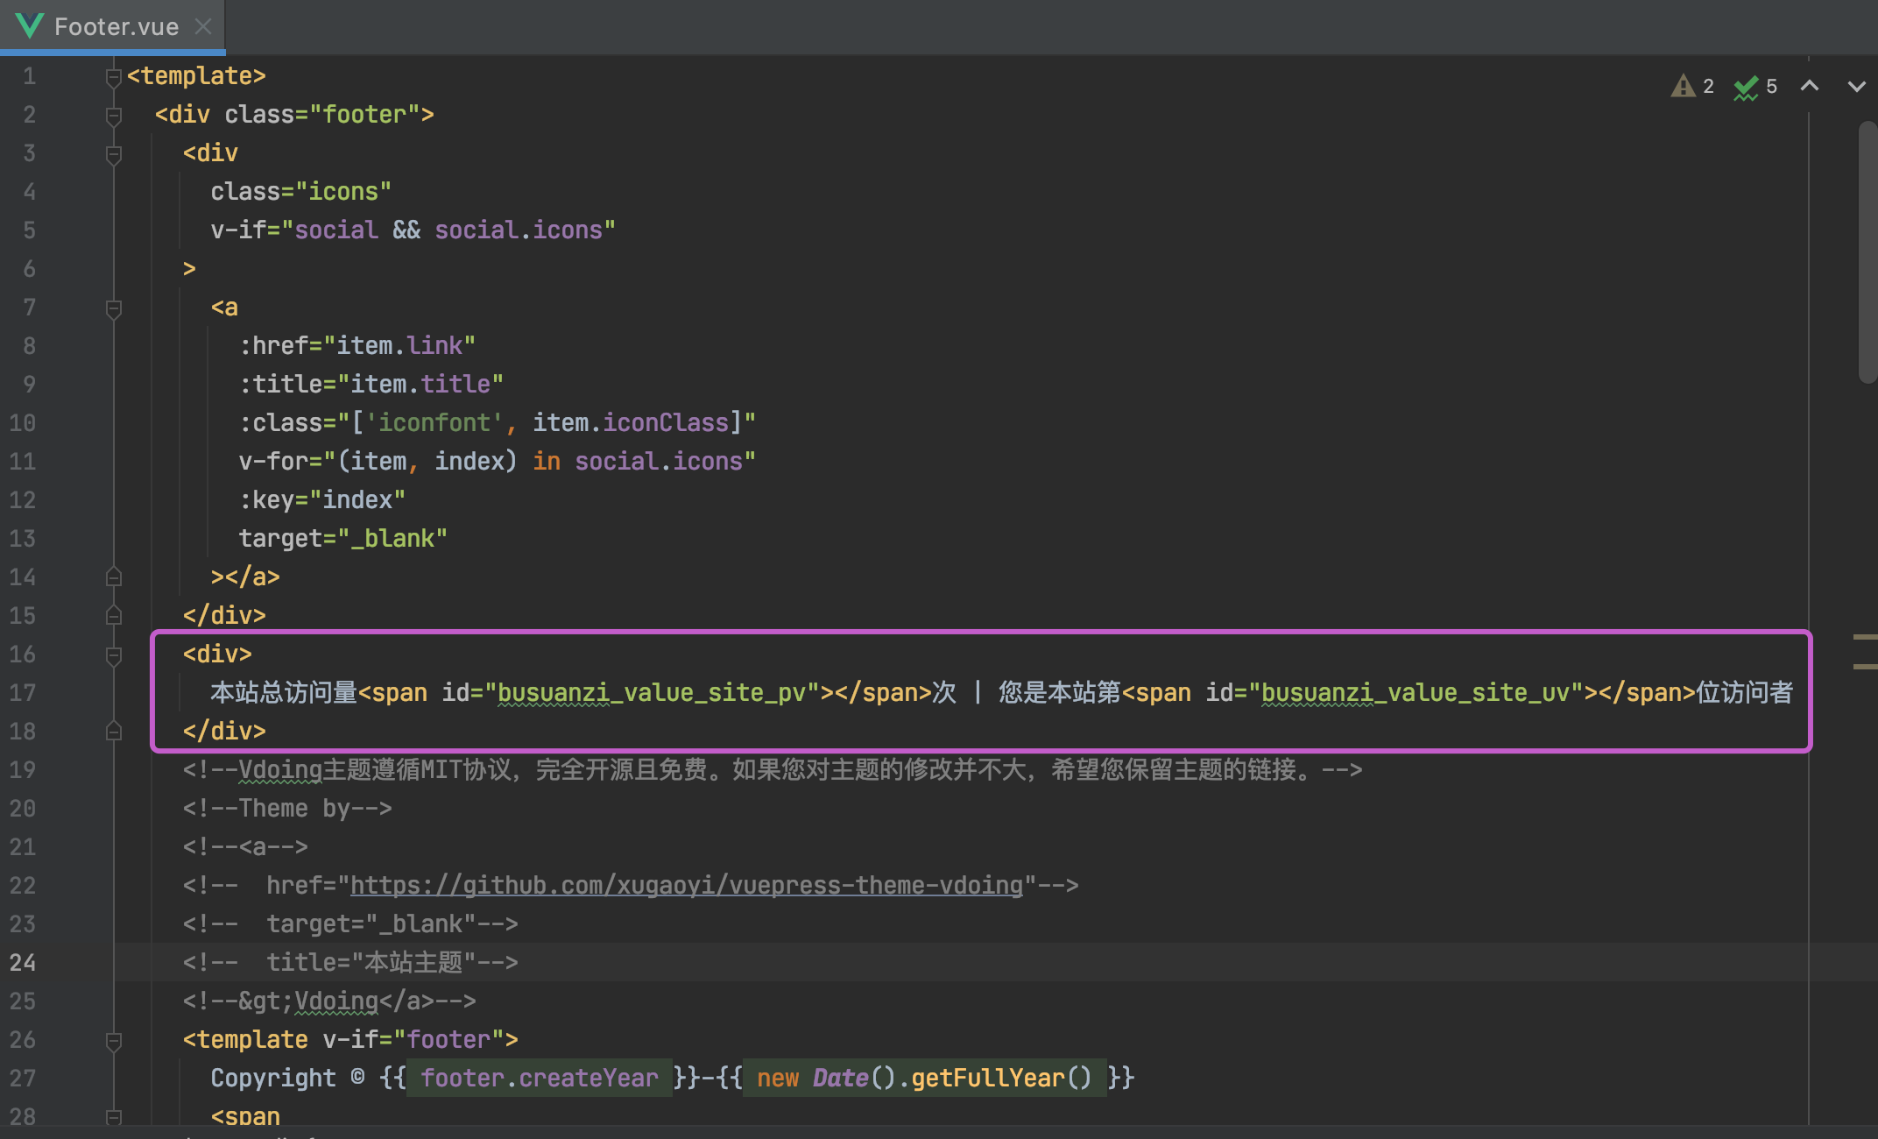Collapse the root template tag on line 1
1878x1139 pixels.
(x=113, y=77)
